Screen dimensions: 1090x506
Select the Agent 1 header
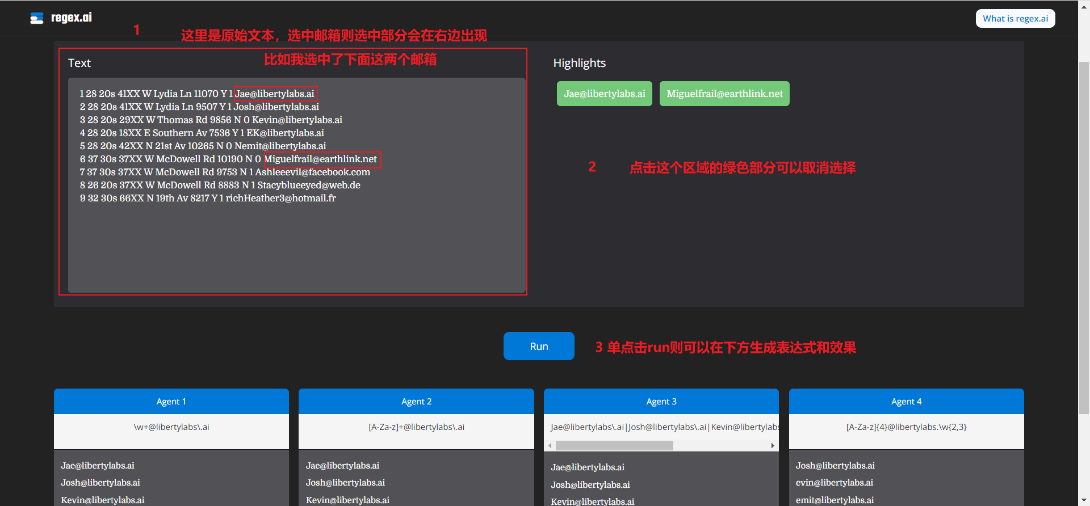[171, 401]
